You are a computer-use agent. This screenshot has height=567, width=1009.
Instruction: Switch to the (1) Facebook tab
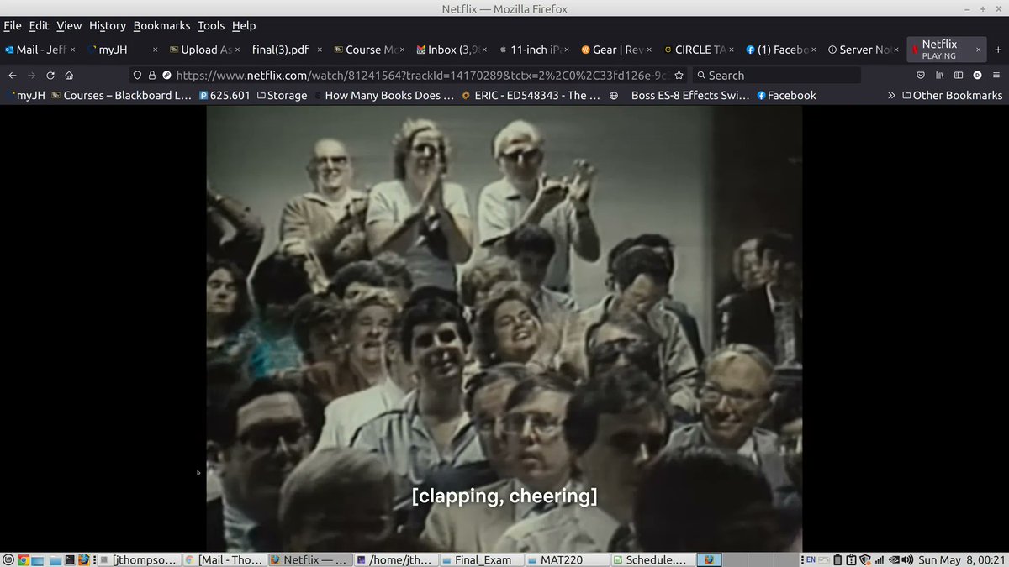[781, 50]
